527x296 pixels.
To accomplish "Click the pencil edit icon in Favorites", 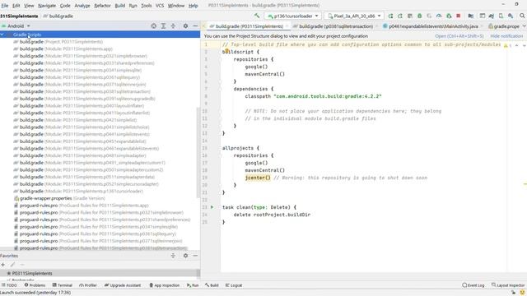I will pyautogui.click(x=12, y=265).
